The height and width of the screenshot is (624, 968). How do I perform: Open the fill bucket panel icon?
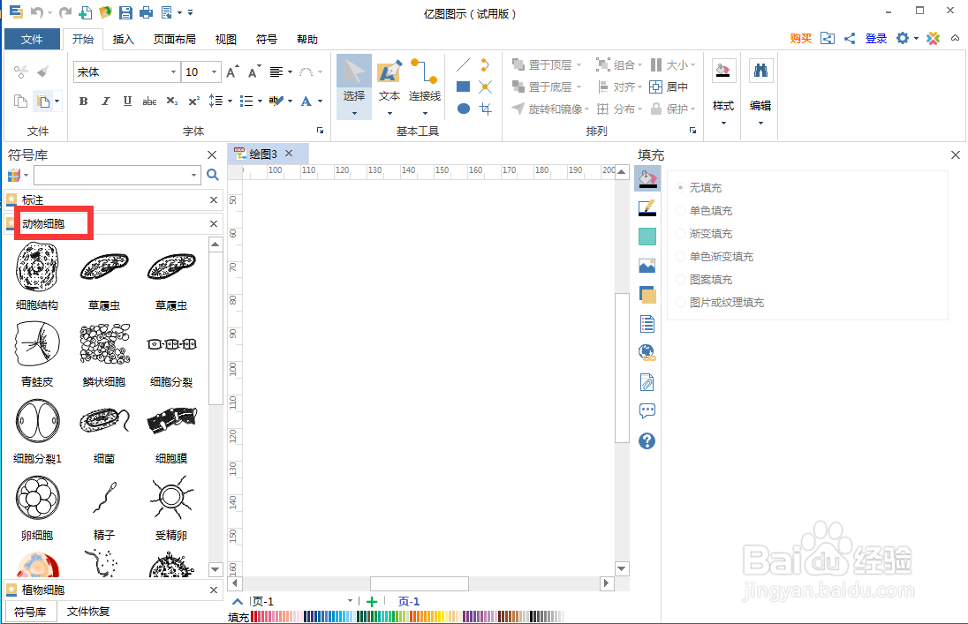(647, 178)
